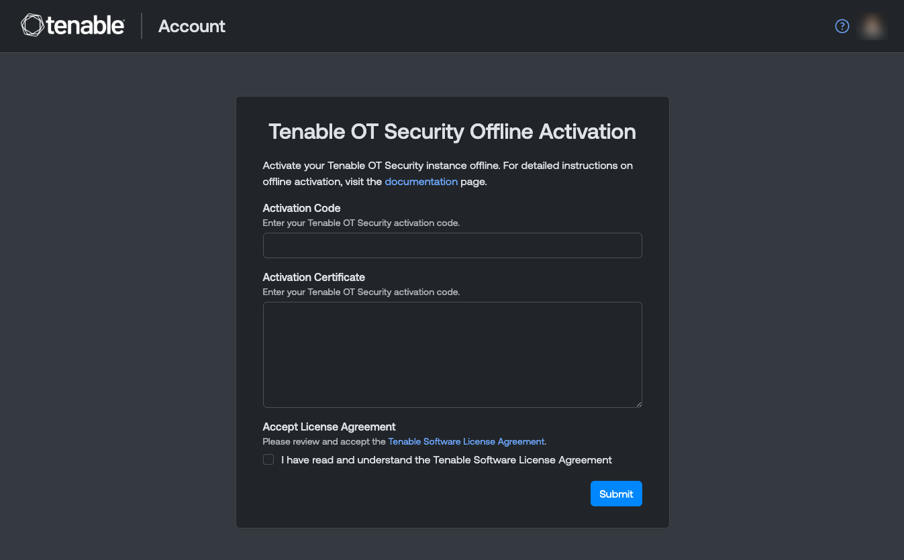Viewport: 904px width, 560px height.
Task: Click helper text under Activation Certificate label
Action: pyautogui.click(x=361, y=292)
